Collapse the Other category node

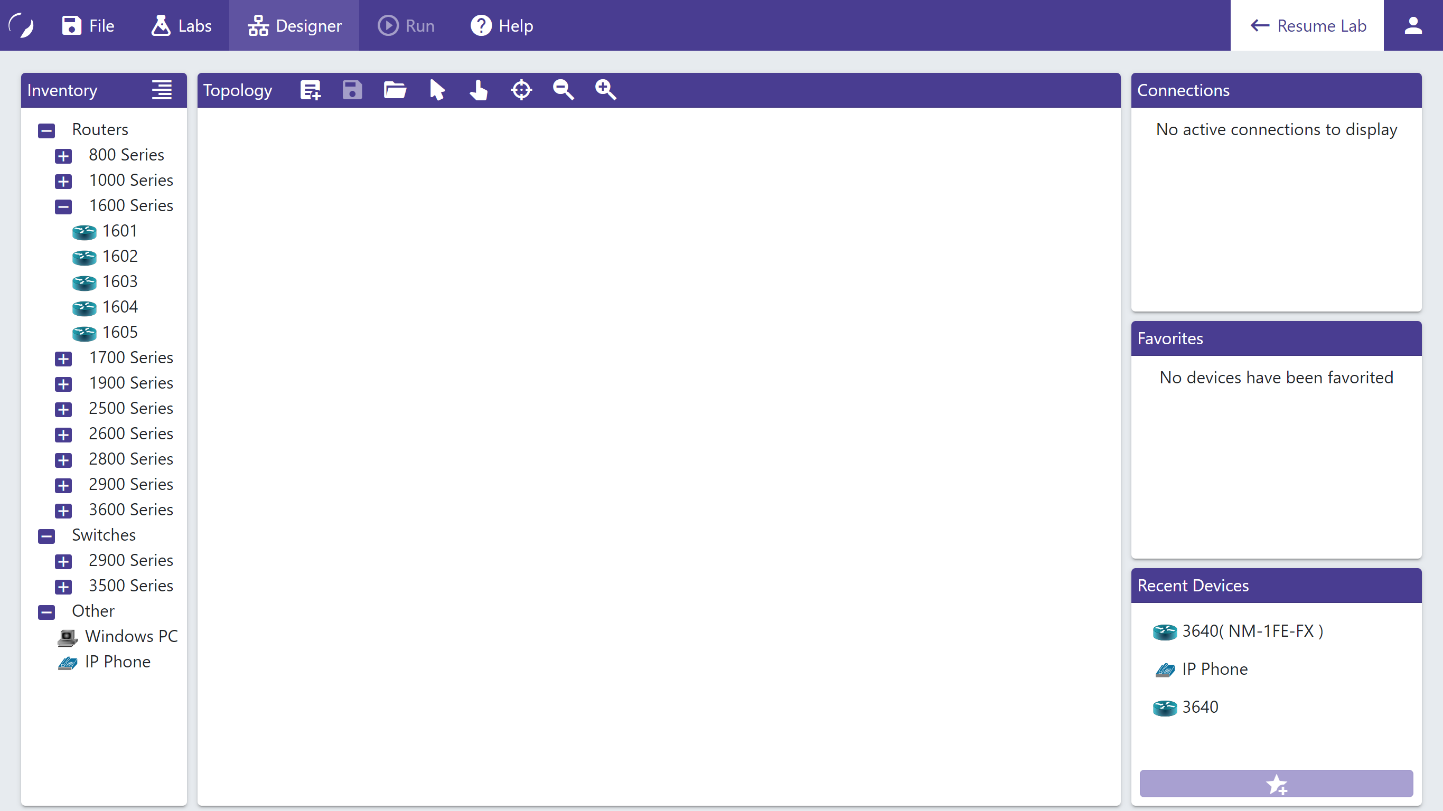click(46, 611)
